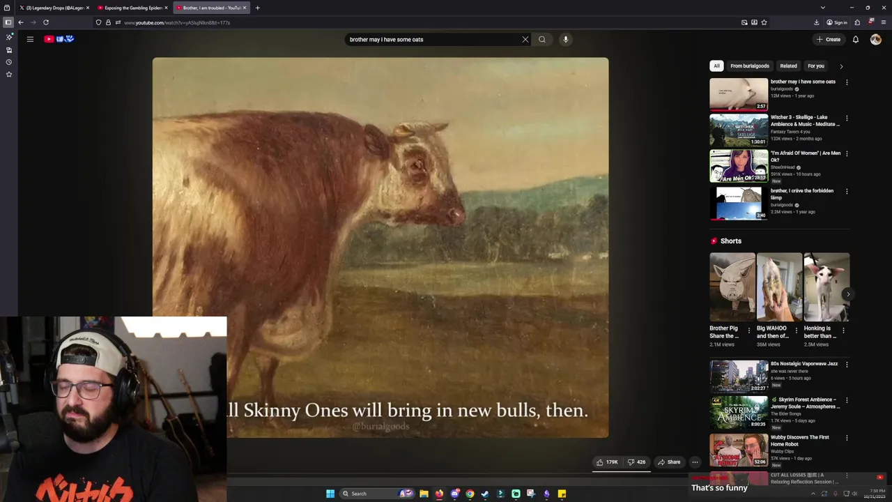This screenshot has width=892, height=502.
Task: Open the browser extensions icon
Action: click(x=857, y=22)
